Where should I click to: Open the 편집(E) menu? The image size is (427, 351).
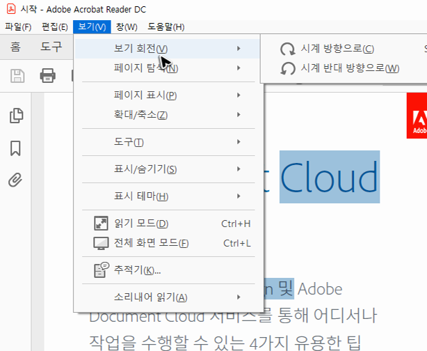[x=55, y=27]
